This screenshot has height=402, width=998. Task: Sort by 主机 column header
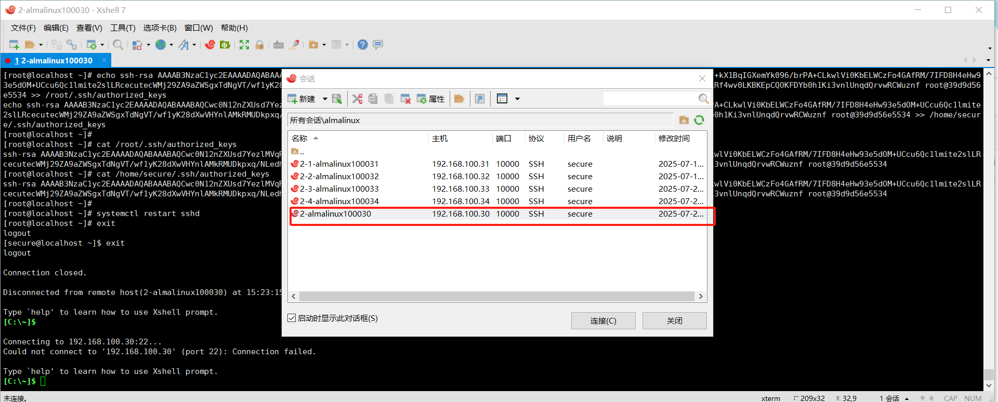click(461, 138)
